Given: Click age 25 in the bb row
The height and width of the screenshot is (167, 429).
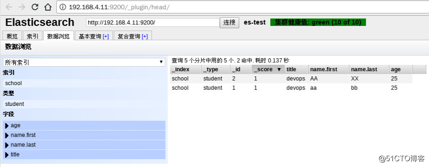Looking at the screenshot, I should coord(401,88).
